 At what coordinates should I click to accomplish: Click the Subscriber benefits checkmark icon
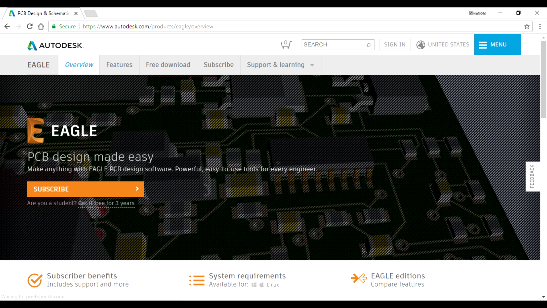35,280
